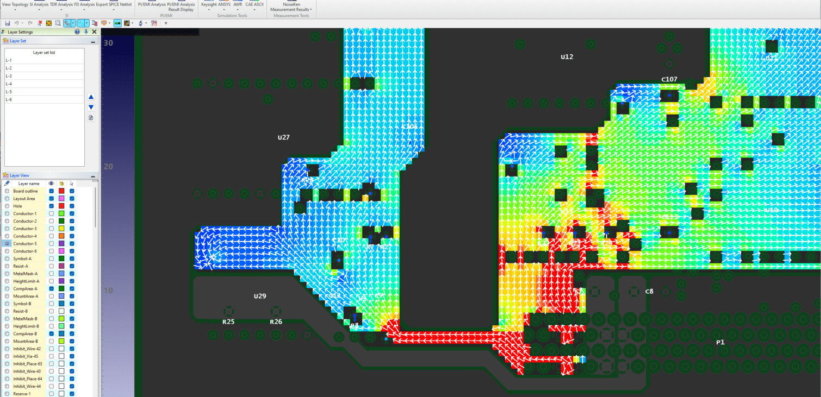
Task: Collapse the Layer View section
Action: pyautogui.click(x=92, y=176)
